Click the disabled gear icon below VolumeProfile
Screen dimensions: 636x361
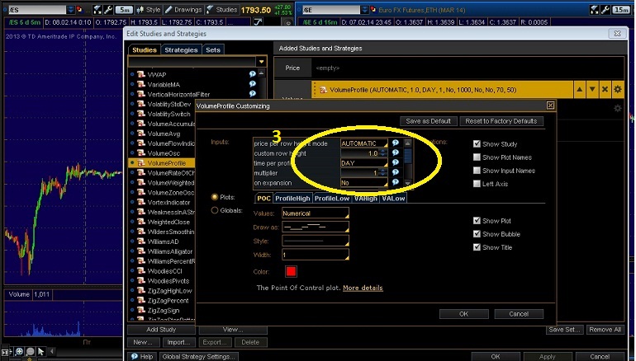618,108
